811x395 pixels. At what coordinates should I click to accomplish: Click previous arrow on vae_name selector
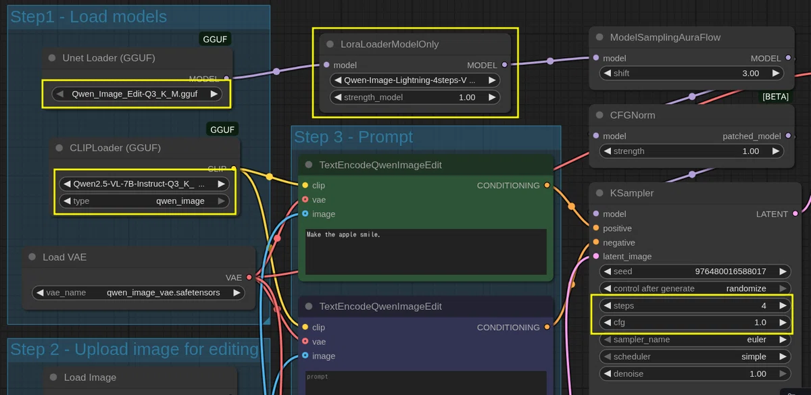[39, 293]
